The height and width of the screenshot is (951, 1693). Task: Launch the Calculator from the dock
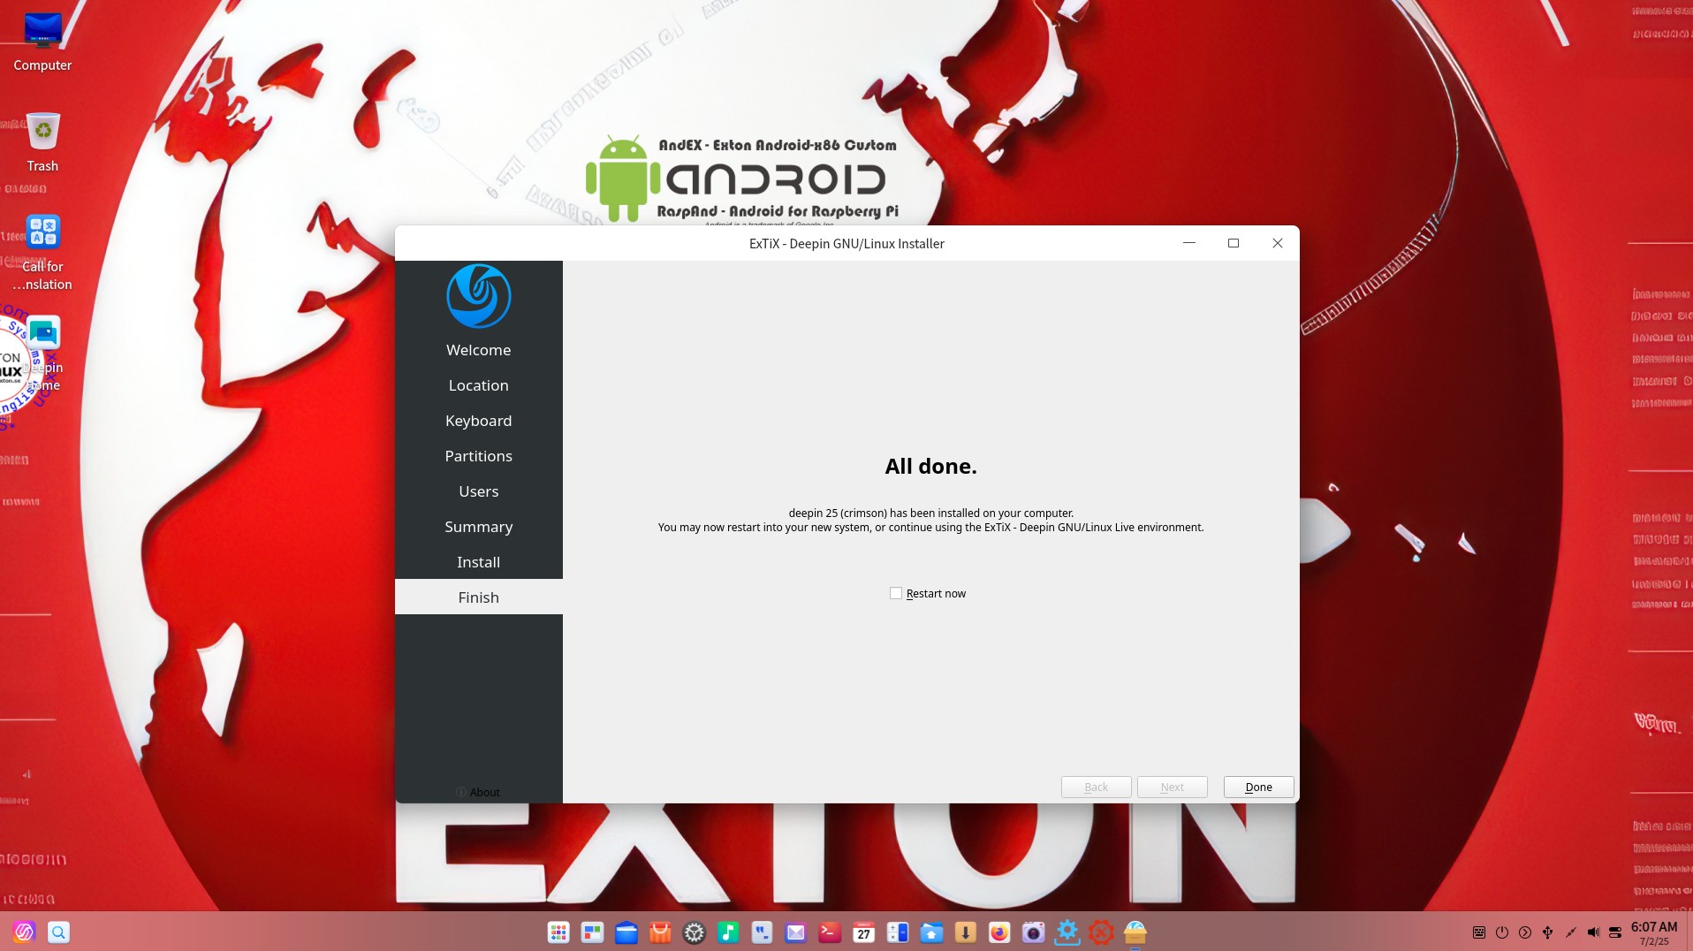coord(898,932)
